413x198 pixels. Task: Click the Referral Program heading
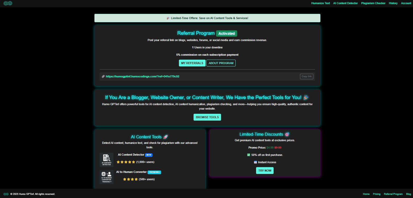tap(196, 33)
